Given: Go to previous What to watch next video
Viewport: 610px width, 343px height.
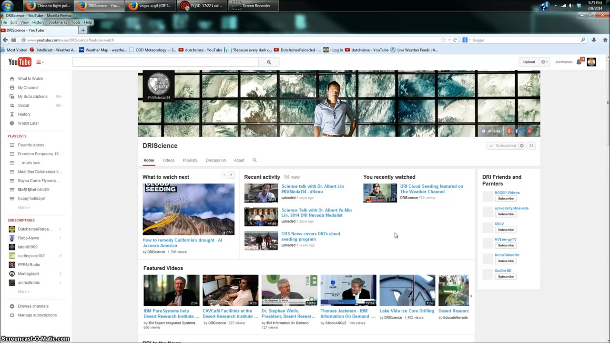Looking at the screenshot, I should 225,175.
